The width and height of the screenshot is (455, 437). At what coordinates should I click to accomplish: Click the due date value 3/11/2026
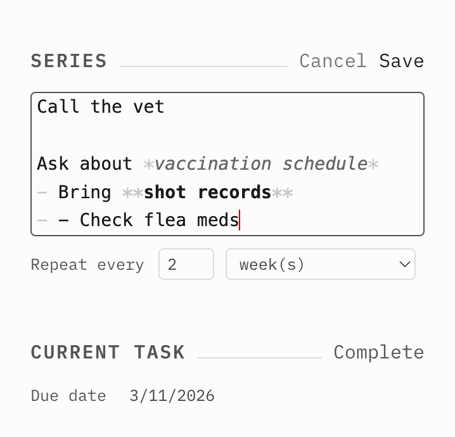click(172, 396)
